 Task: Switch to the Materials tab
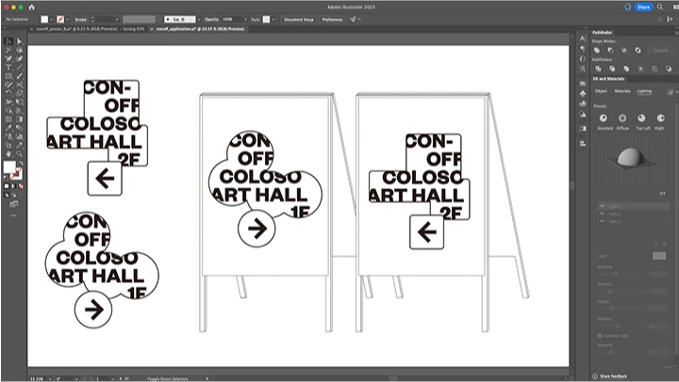tap(622, 91)
